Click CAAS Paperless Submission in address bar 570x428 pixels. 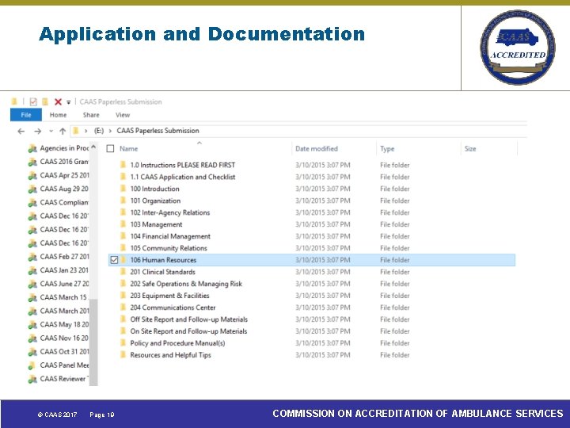[158, 131]
